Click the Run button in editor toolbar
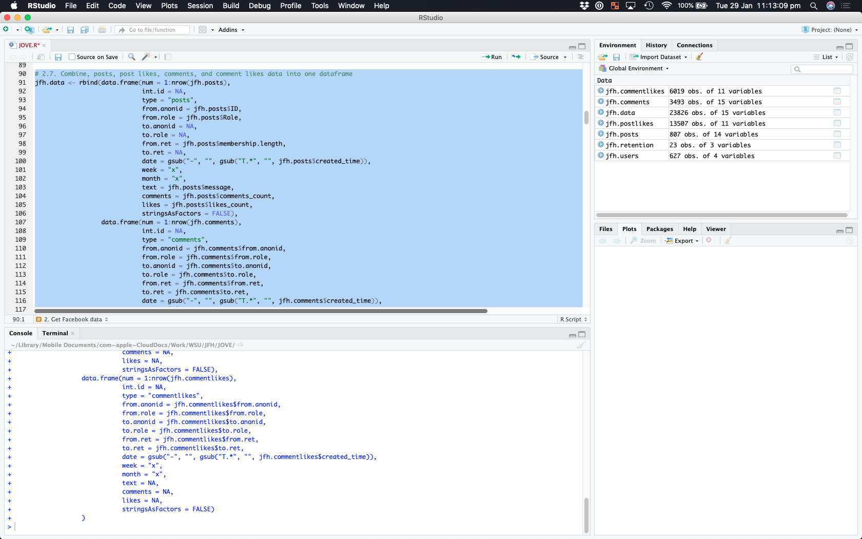Image resolution: width=862 pixels, height=539 pixels. pyautogui.click(x=492, y=57)
